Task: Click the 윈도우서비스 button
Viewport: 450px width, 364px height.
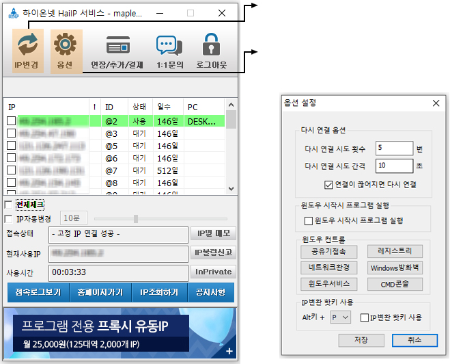Action: point(329,284)
